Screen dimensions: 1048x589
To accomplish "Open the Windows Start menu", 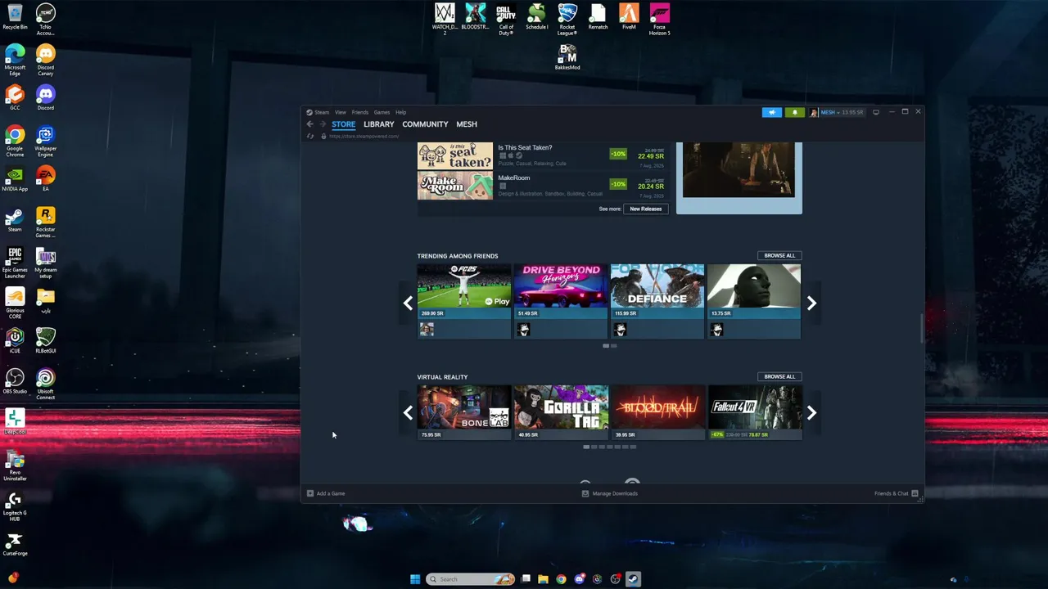I will (415, 579).
